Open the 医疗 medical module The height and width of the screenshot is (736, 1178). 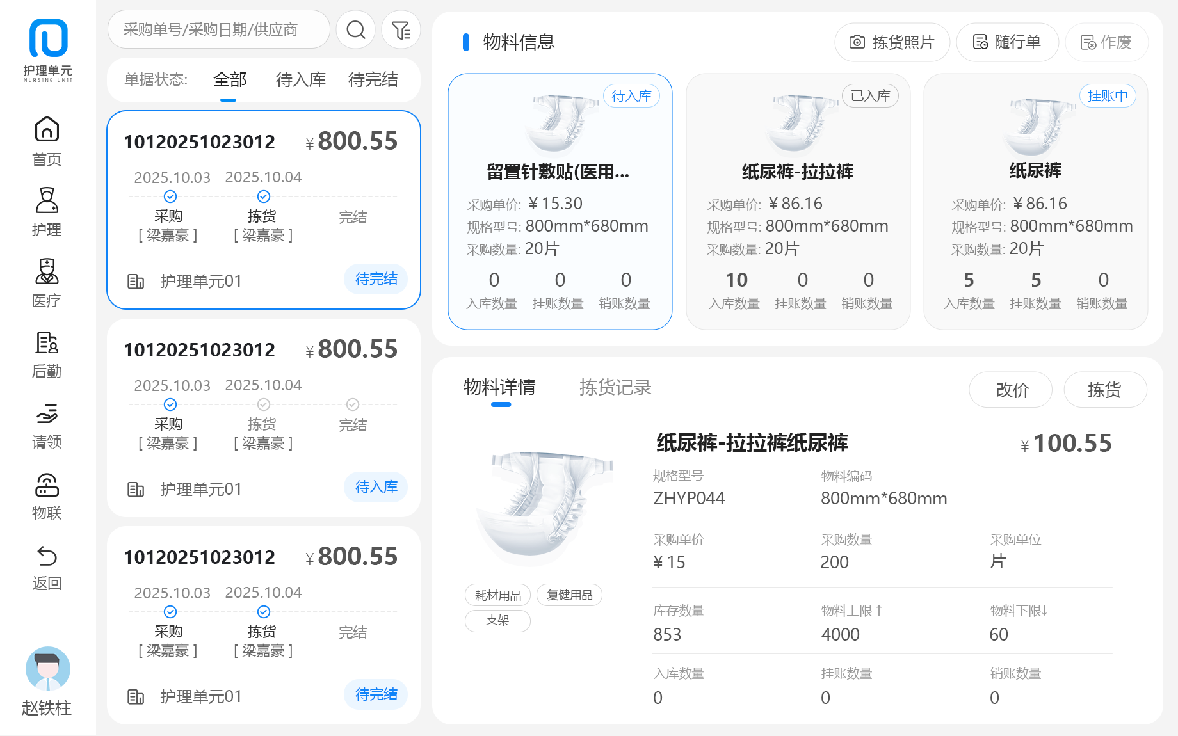pyautogui.click(x=47, y=282)
